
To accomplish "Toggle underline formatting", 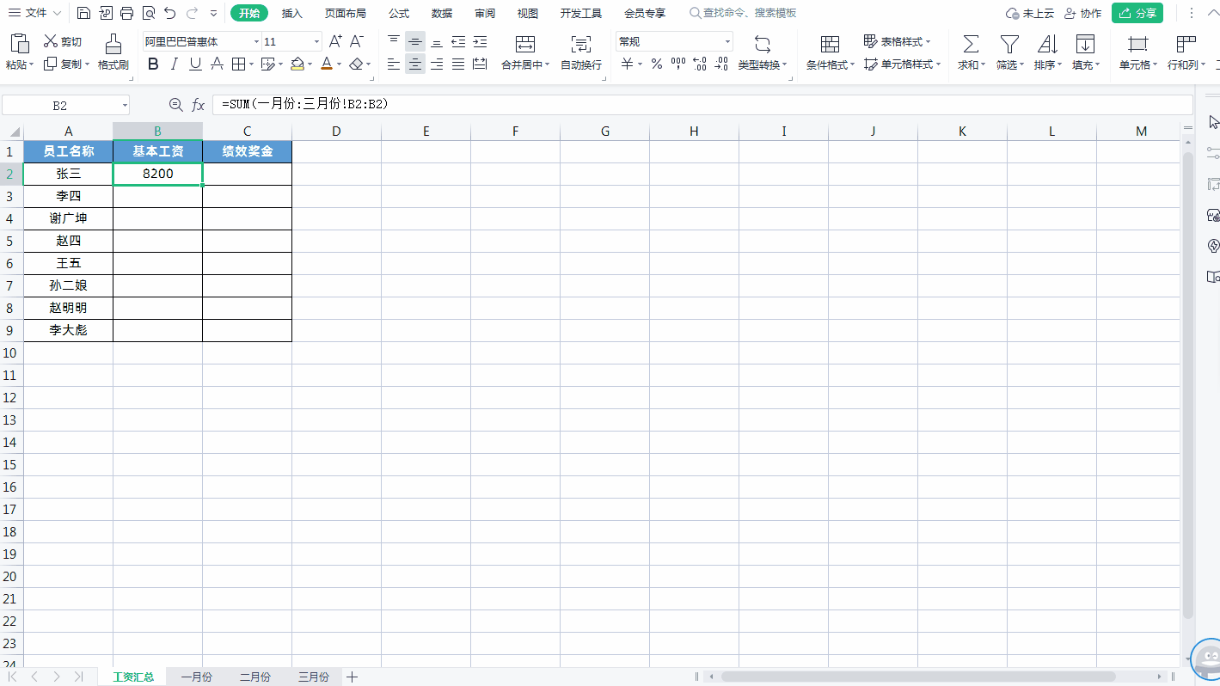I will point(195,64).
